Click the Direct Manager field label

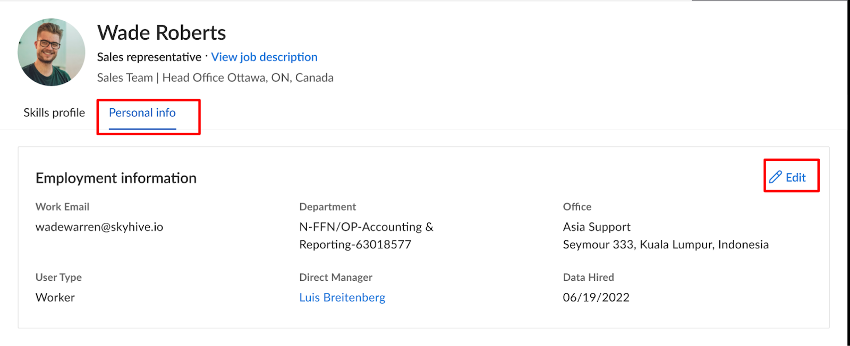pyautogui.click(x=336, y=277)
